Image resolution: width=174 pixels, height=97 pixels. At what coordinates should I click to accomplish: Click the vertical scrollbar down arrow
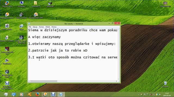pyautogui.click(x=119, y=79)
